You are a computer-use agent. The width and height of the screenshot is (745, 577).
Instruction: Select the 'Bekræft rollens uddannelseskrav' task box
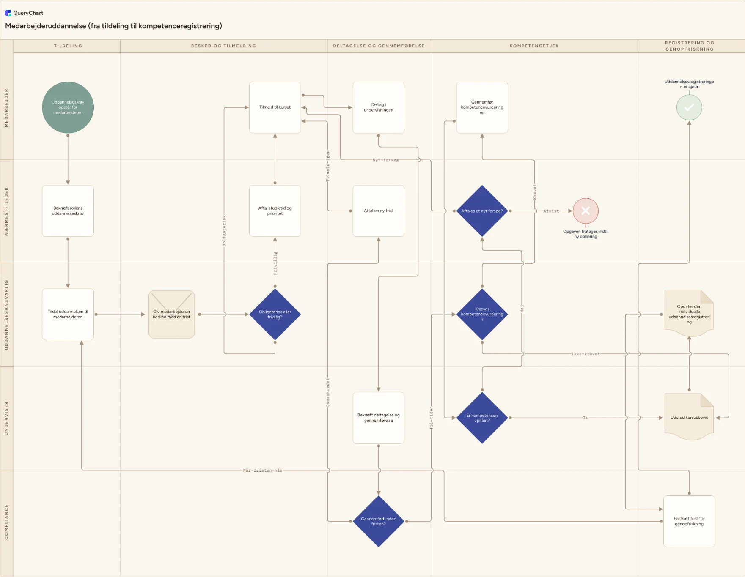pos(68,211)
